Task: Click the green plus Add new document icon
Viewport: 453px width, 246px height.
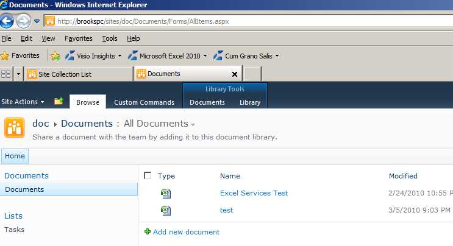Action: click(148, 231)
